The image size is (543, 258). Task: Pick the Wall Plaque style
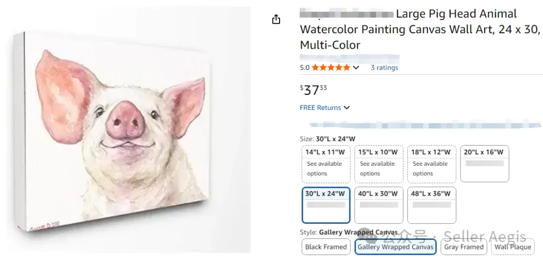(x=513, y=247)
